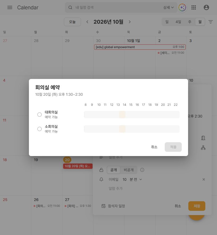The image size is (217, 235).
Task: Select date 19 in the calendar
Action: pyautogui.click(x=36, y=160)
